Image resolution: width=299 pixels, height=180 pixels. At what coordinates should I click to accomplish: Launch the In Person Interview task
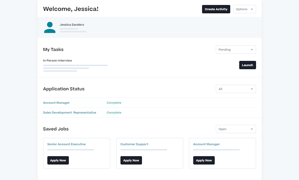click(x=247, y=65)
